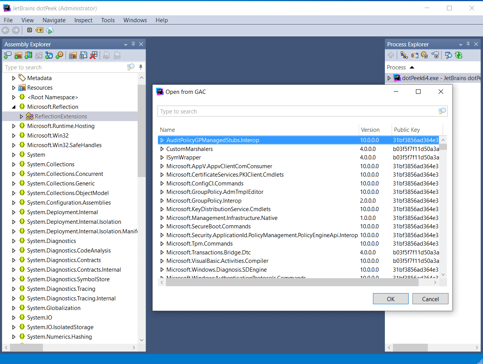Click the chip-shaped Process Explorer toolbar icon
The width and height of the screenshot is (483, 364).
coord(30,30)
